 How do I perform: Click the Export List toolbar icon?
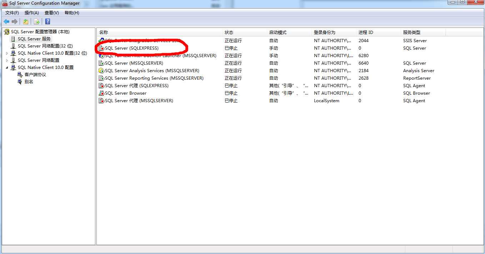coord(36,21)
